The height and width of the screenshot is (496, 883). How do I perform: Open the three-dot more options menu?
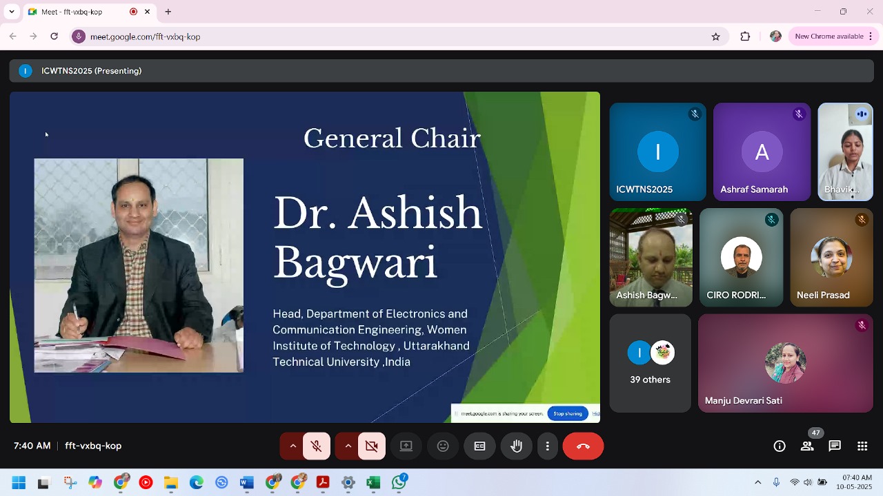point(547,446)
